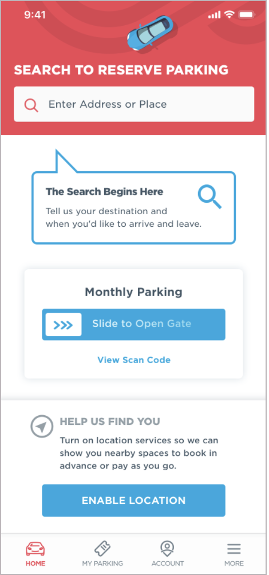Click the triple-arrow slider handle
269x575 pixels.
click(x=64, y=325)
